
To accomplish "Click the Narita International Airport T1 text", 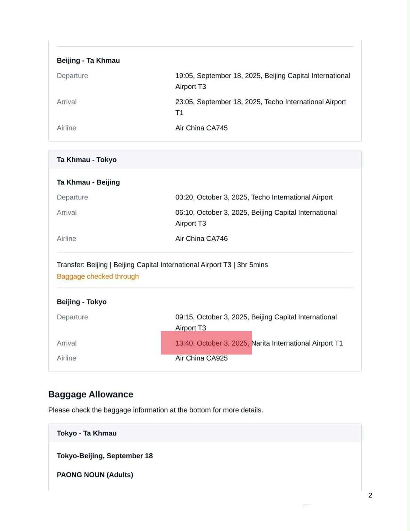I will (297, 343).
